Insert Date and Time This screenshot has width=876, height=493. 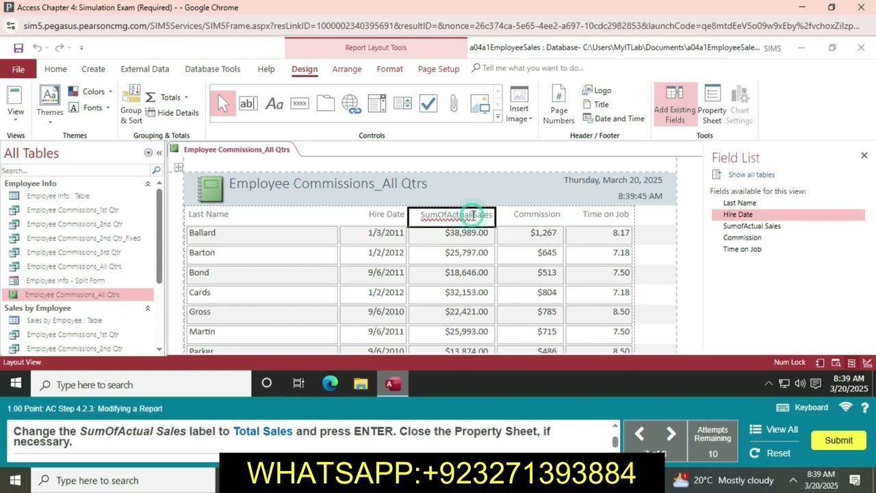(613, 118)
